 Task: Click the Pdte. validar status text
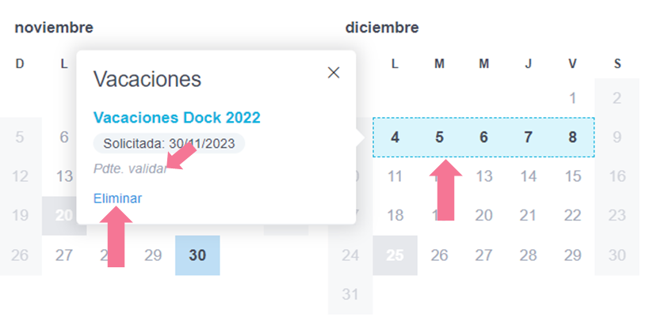click(x=129, y=168)
